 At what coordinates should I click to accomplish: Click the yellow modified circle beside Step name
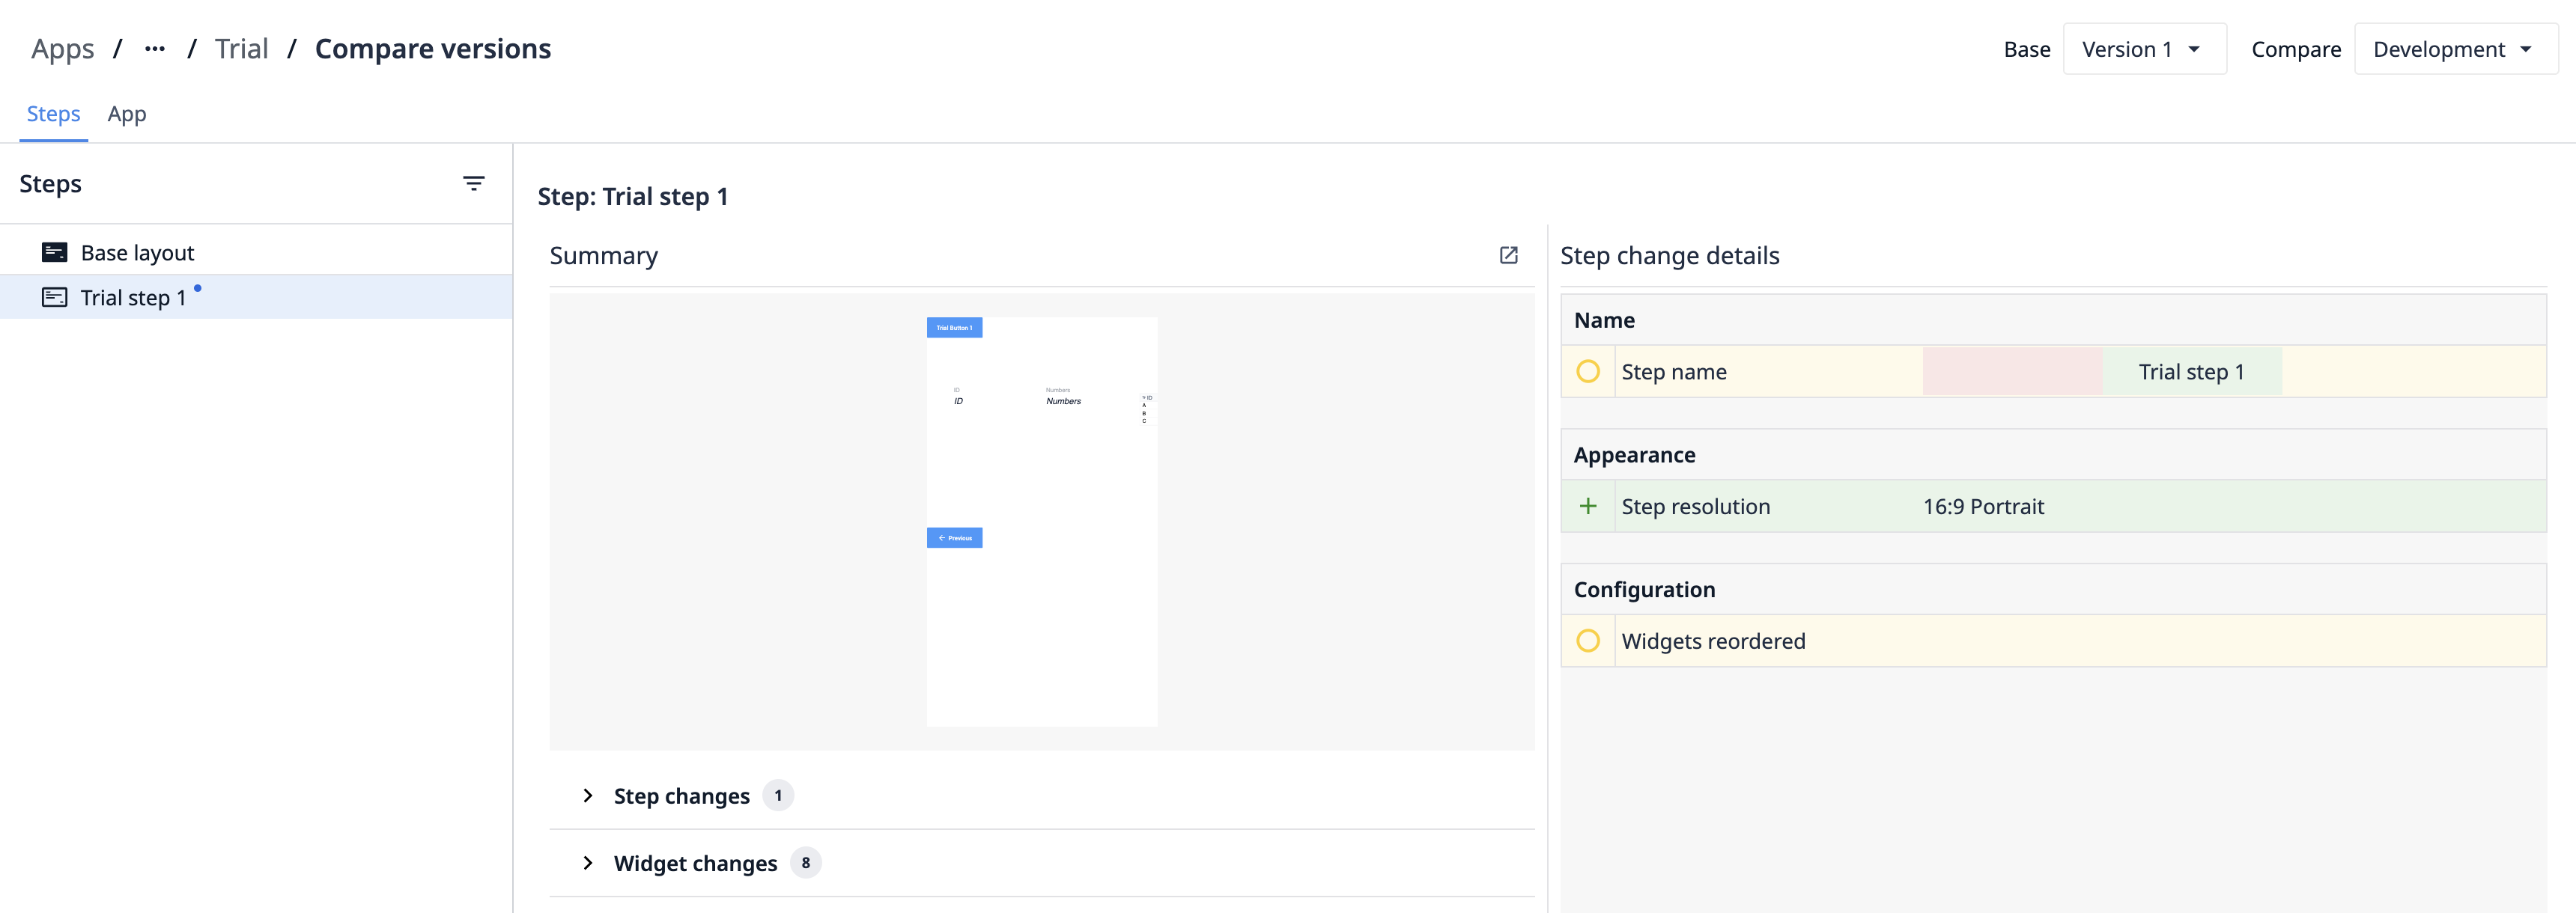(1587, 372)
